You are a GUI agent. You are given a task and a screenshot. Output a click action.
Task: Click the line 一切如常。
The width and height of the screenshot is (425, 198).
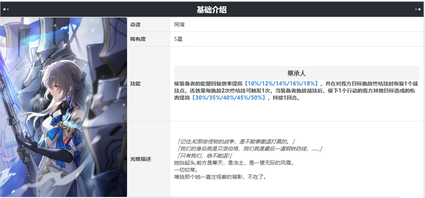click(186, 170)
